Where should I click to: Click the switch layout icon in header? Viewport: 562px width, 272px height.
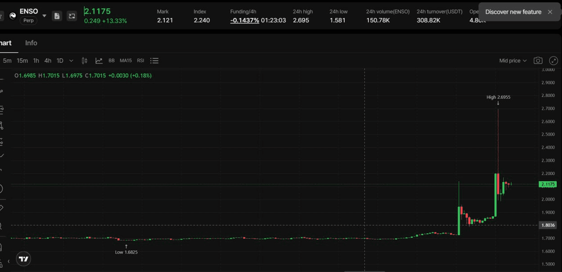pyautogui.click(x=72, y=16)
